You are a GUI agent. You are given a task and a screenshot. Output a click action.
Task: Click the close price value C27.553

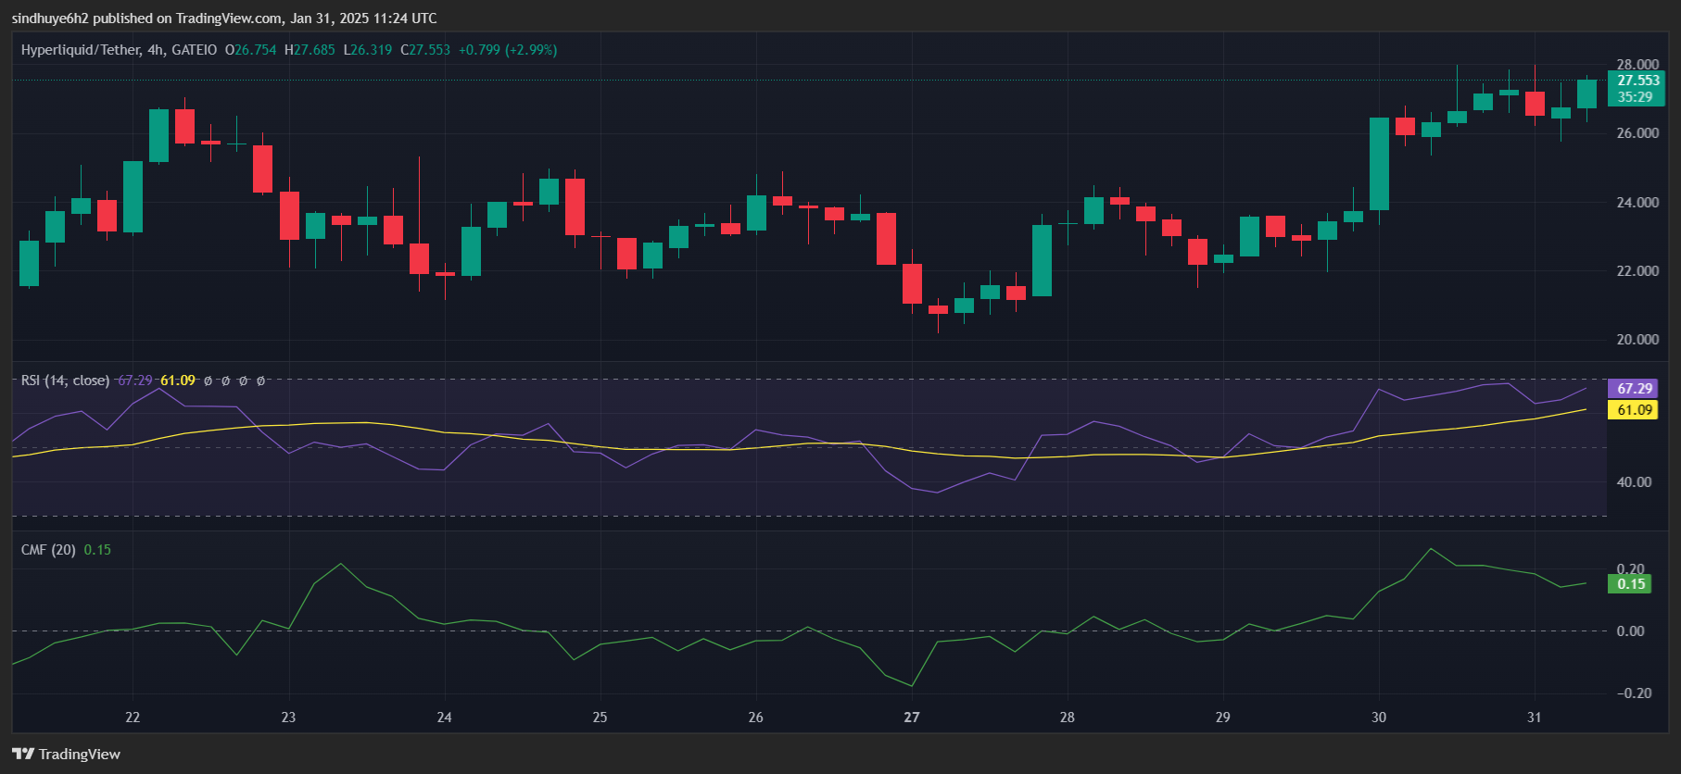425,50
